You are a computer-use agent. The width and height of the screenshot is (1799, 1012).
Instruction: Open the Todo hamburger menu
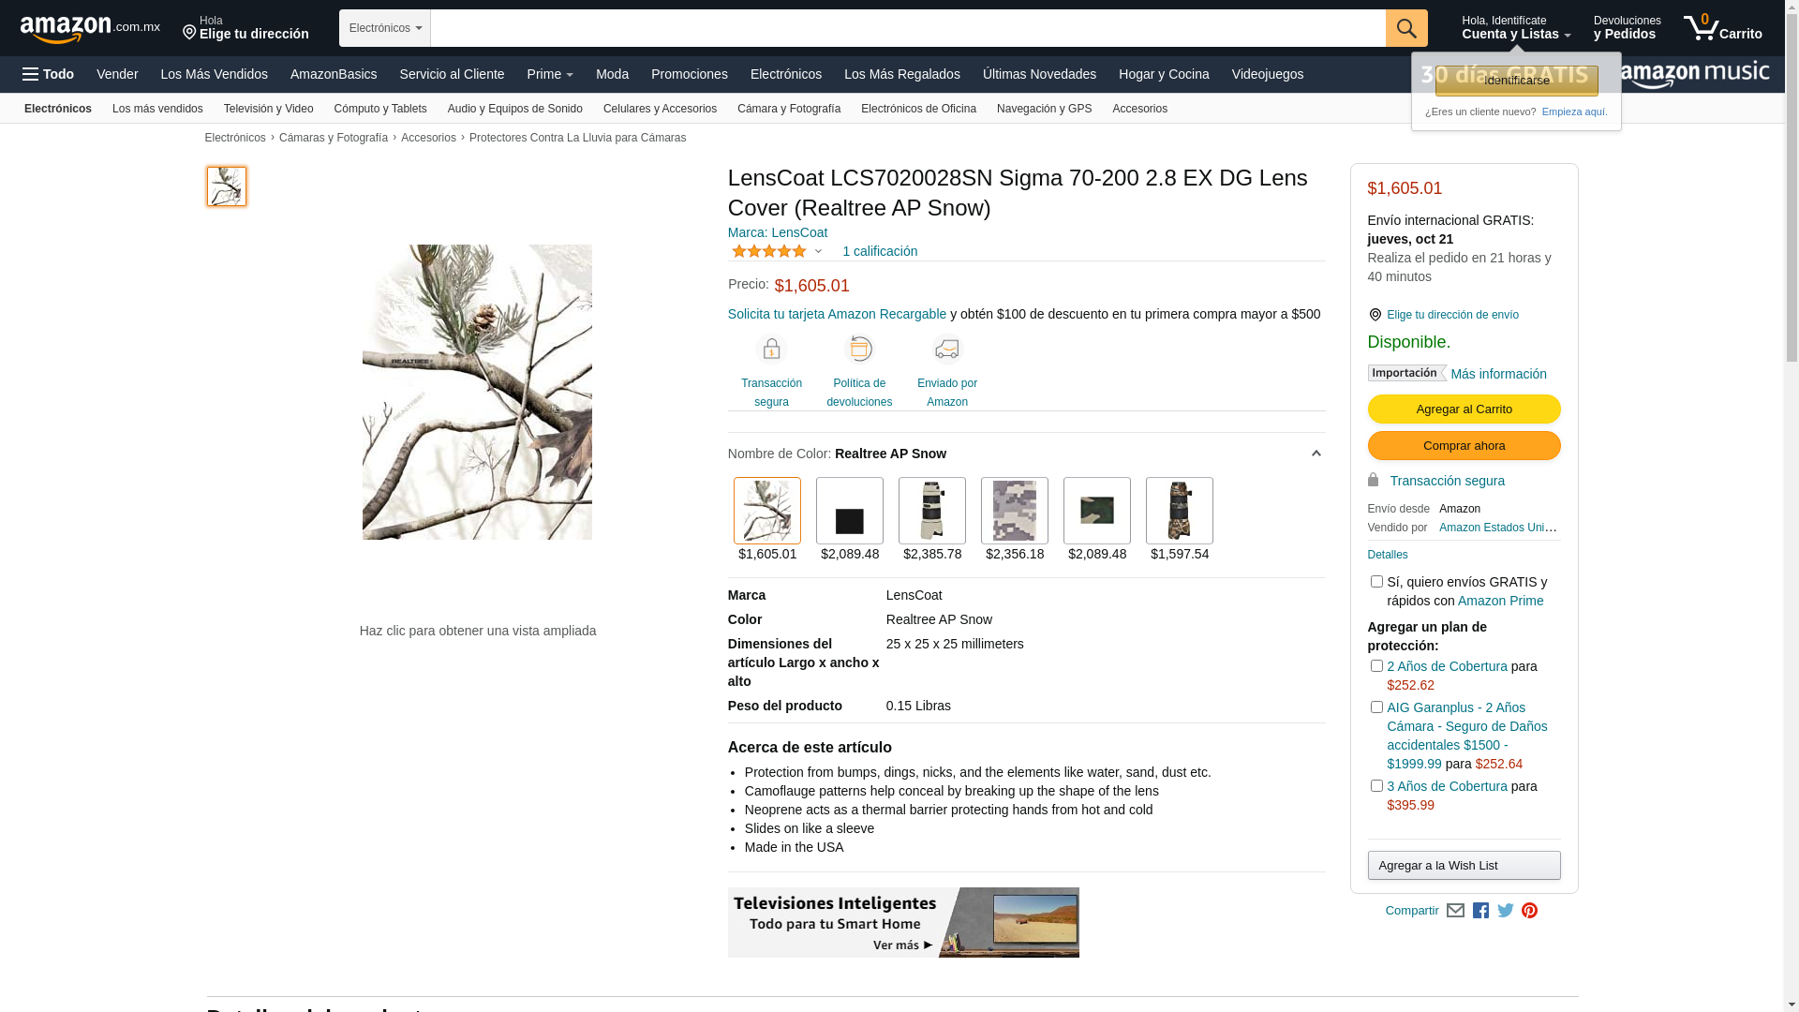[x=48, y=74]
